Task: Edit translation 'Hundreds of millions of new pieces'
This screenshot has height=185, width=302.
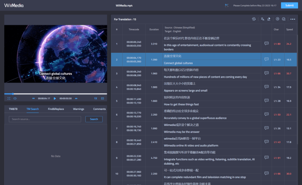Action: (x=212, y=77)
